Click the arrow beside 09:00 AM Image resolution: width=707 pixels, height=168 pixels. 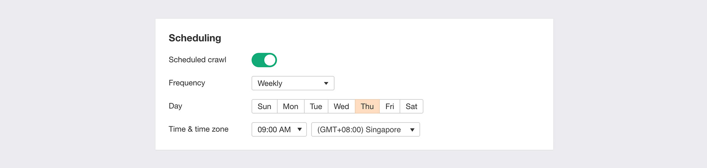[299, 130]
